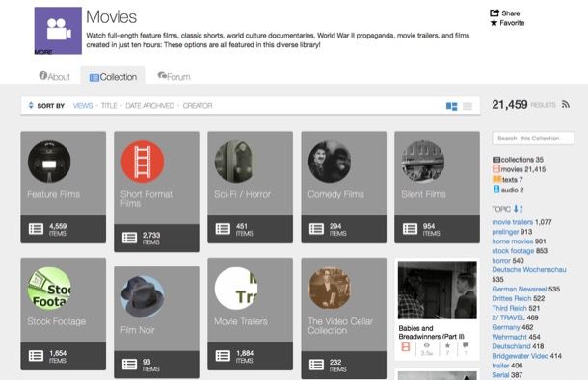
Task: Sort by Title
Action: (109, 106)
